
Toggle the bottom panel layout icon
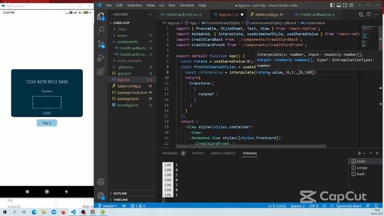tap(338, 5)
